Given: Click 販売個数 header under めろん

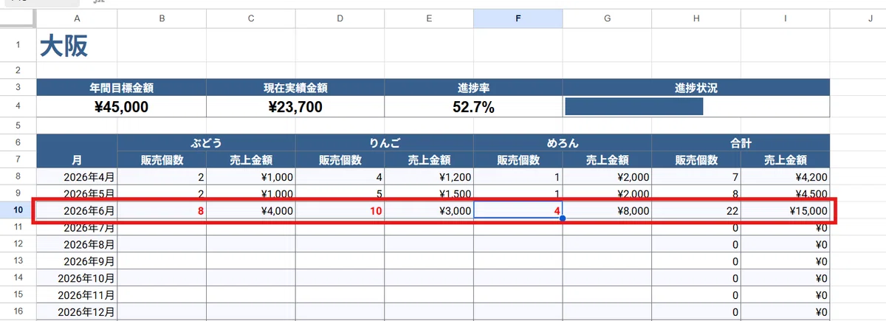Looking at the screenshot, I should pyautogui.click(x=518, y=159).
